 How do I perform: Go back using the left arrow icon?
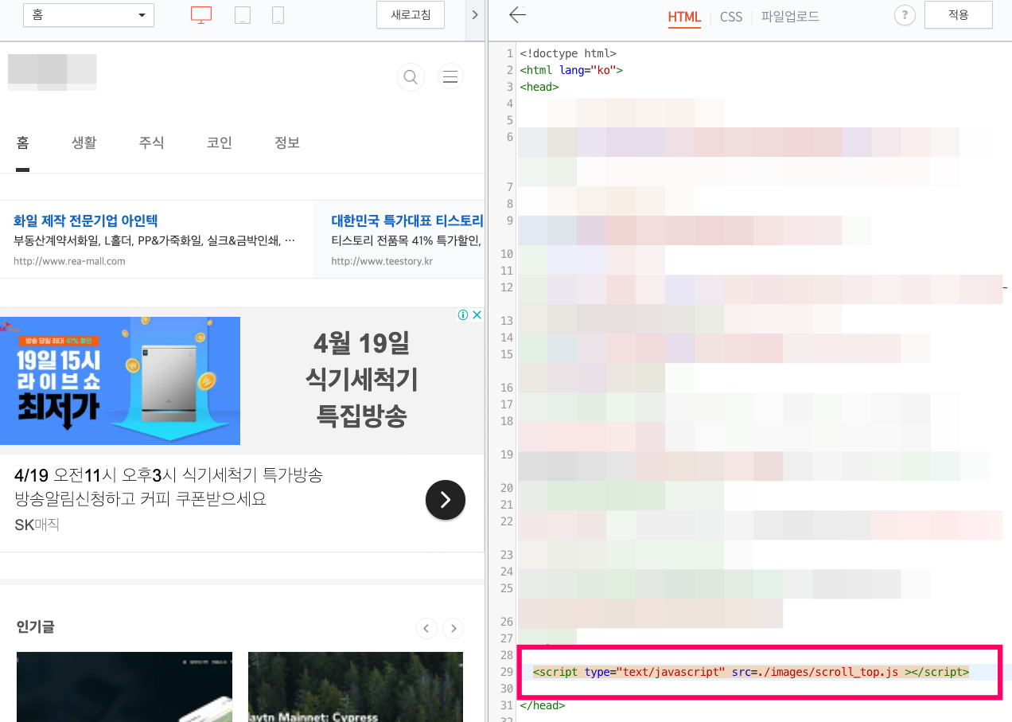pos(517,15)
